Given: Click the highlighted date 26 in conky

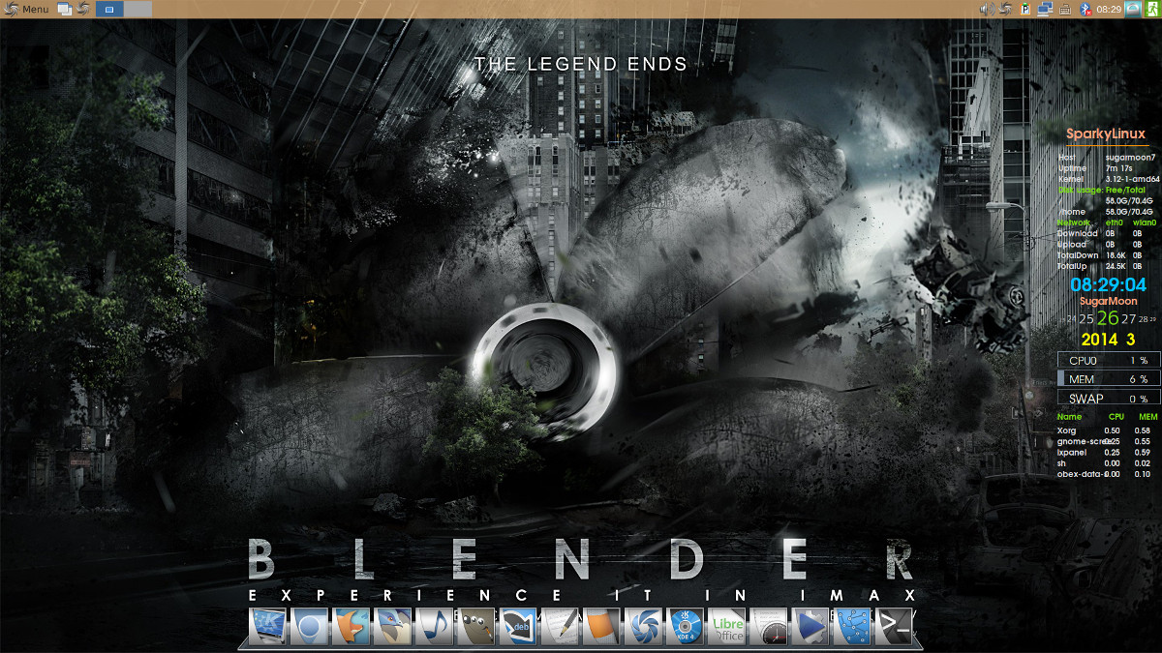Looking at the screenshot, I should click(1108, 318).
